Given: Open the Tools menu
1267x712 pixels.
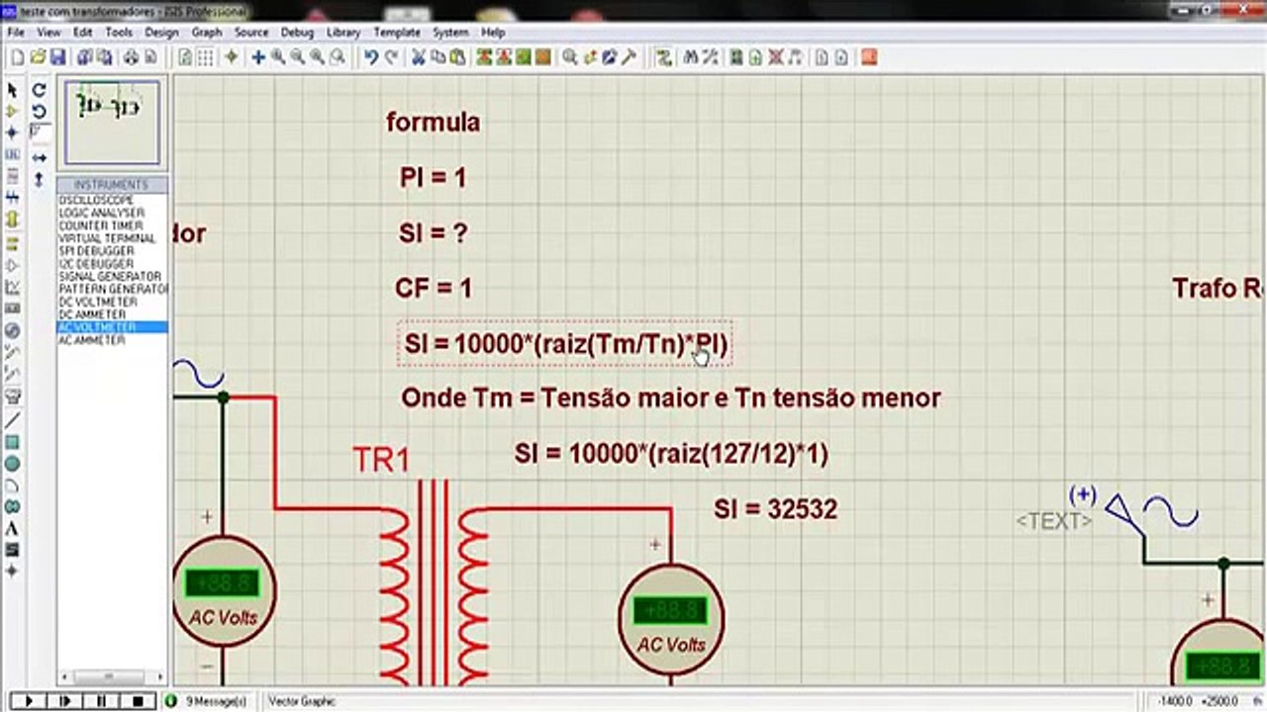Looking at the screenshot, I should tap(119, 33).
